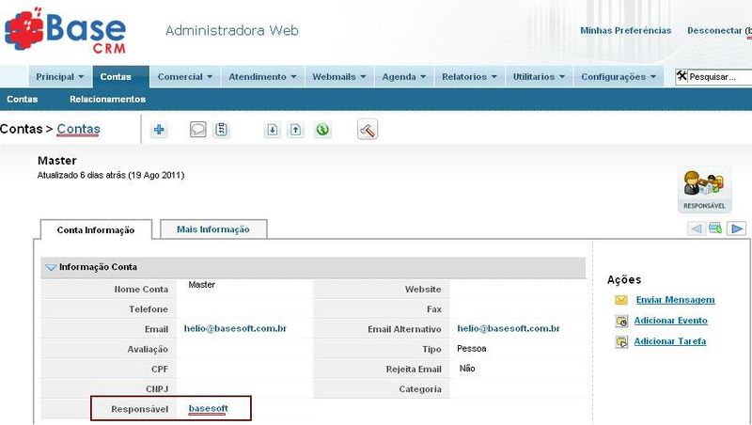The width and height of the screenshot is (752, 425).
Task: Click the hammer tools icon
Action: tap(368, 130)
